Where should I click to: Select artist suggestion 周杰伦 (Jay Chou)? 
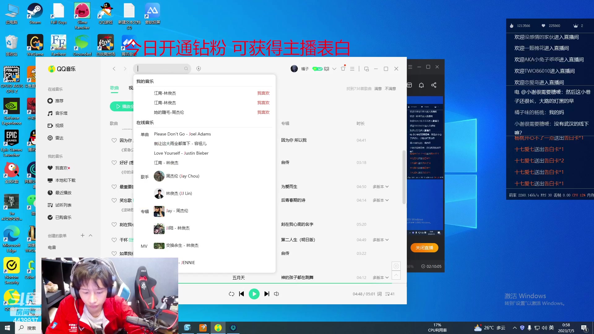click(x=177, y=176)
